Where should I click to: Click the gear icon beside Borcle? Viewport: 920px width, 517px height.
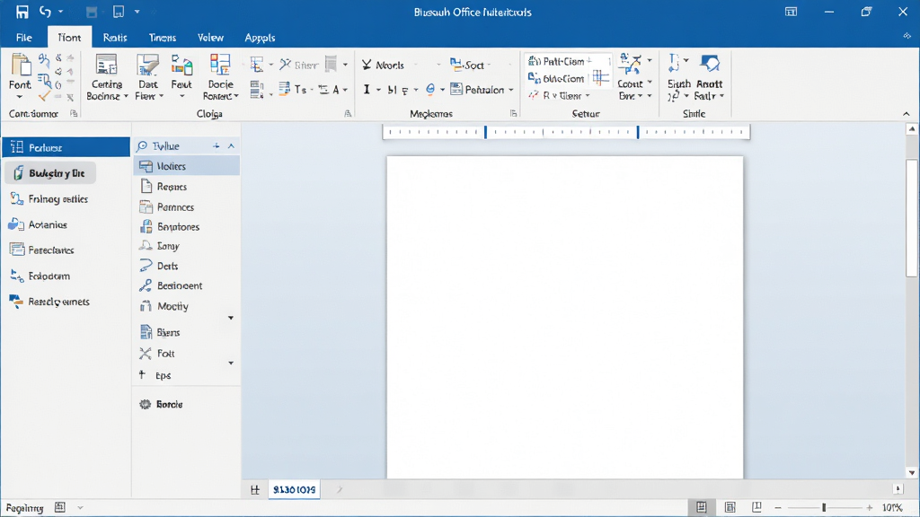click(145, 405)
